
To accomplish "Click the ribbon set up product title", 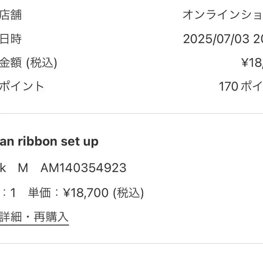I will [49, 142].
